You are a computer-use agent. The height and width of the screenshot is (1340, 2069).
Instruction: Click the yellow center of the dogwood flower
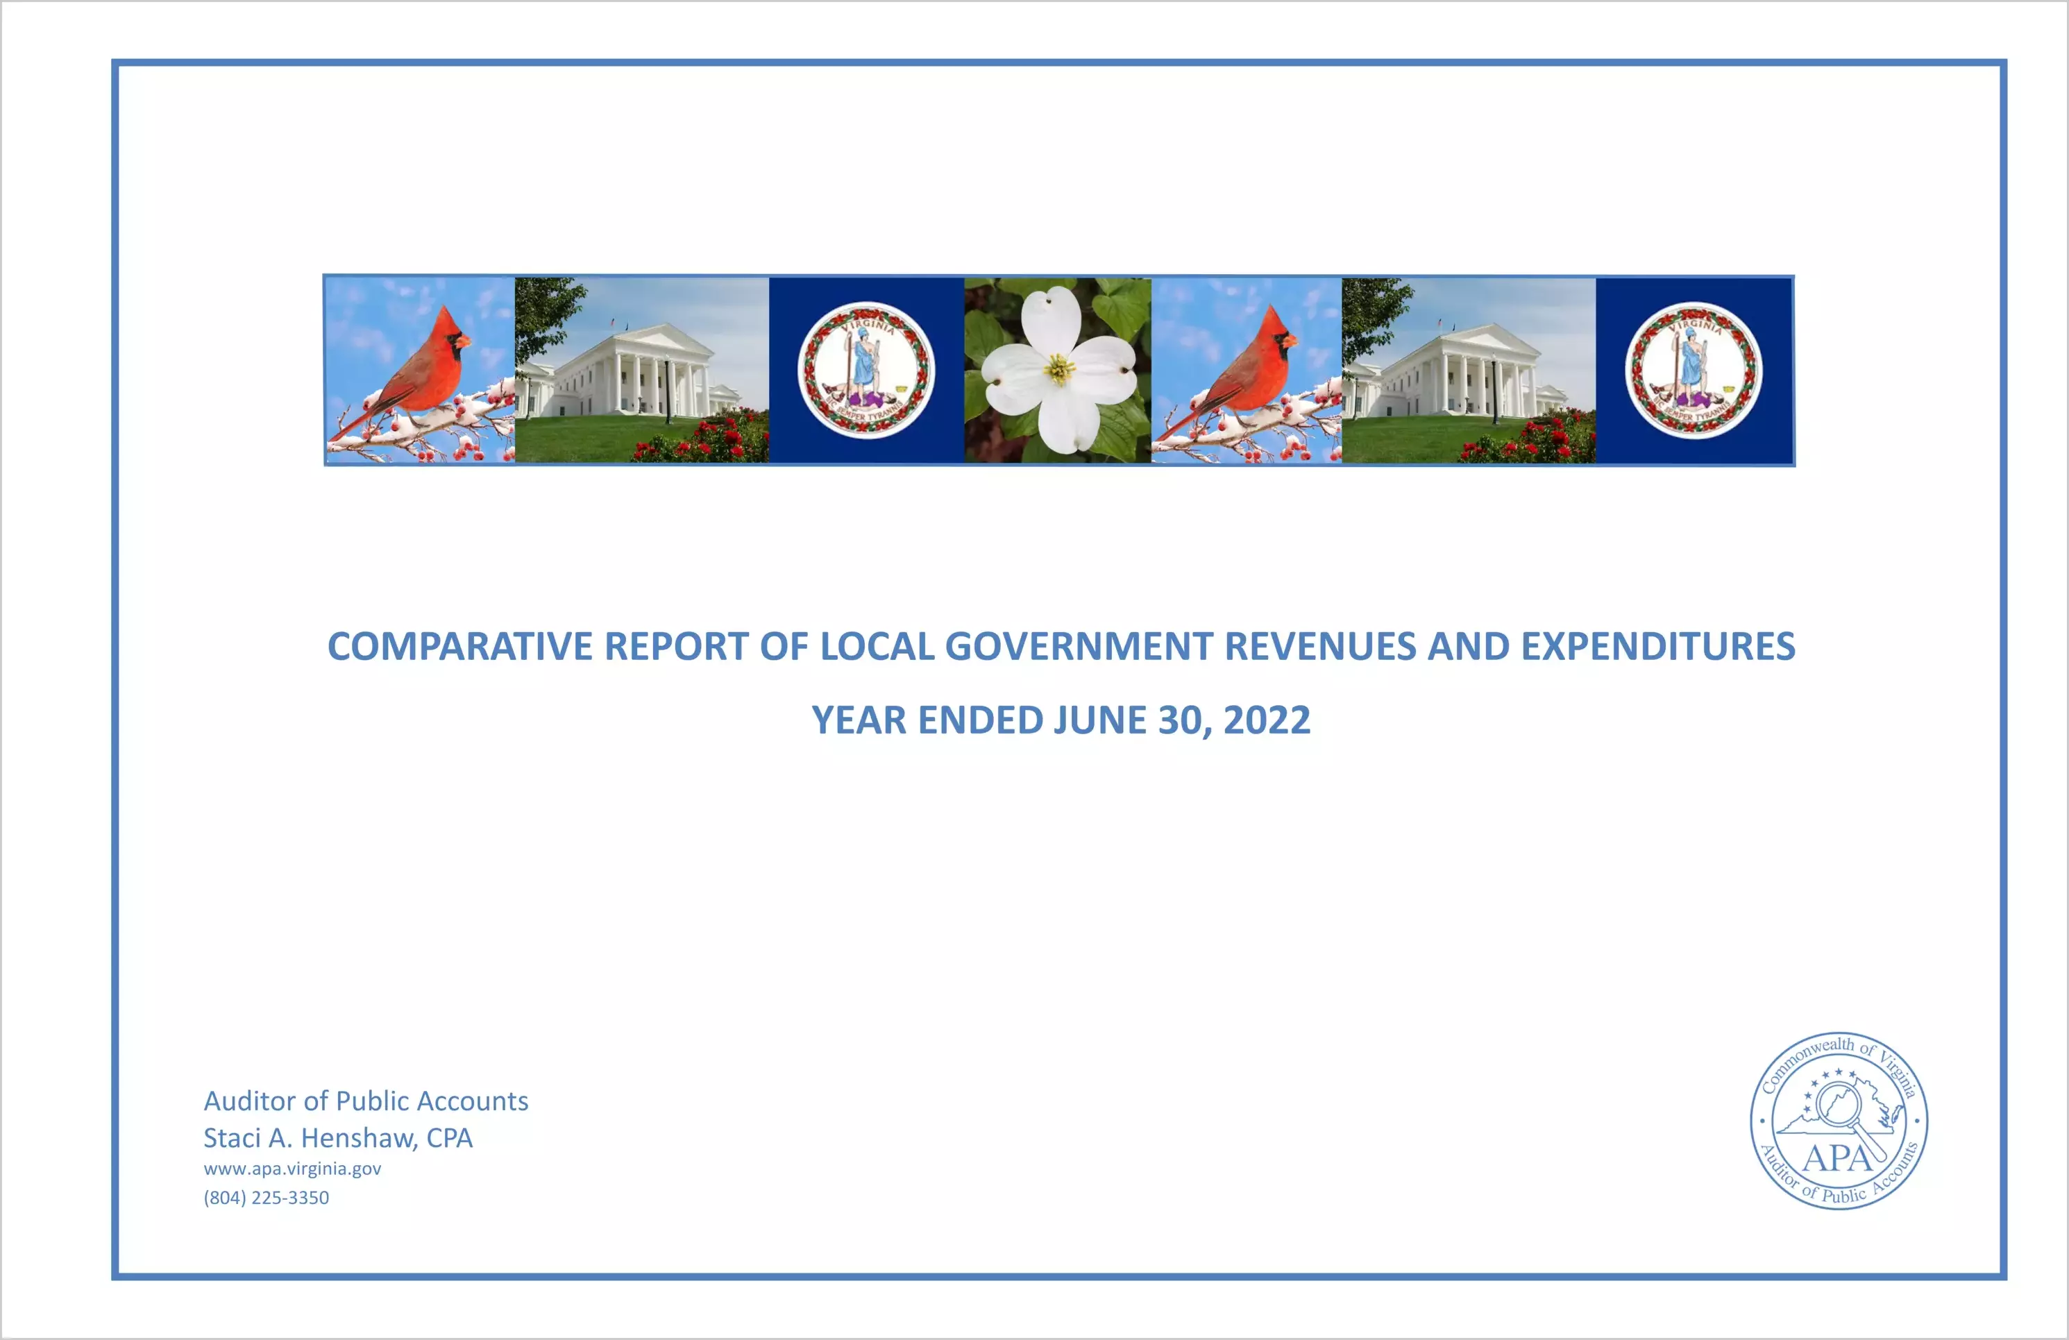tap(1059, 369)
